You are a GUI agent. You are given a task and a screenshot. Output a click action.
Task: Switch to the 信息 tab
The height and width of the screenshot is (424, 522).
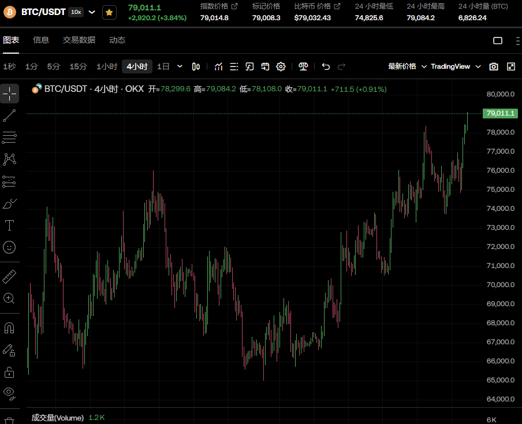41,40
